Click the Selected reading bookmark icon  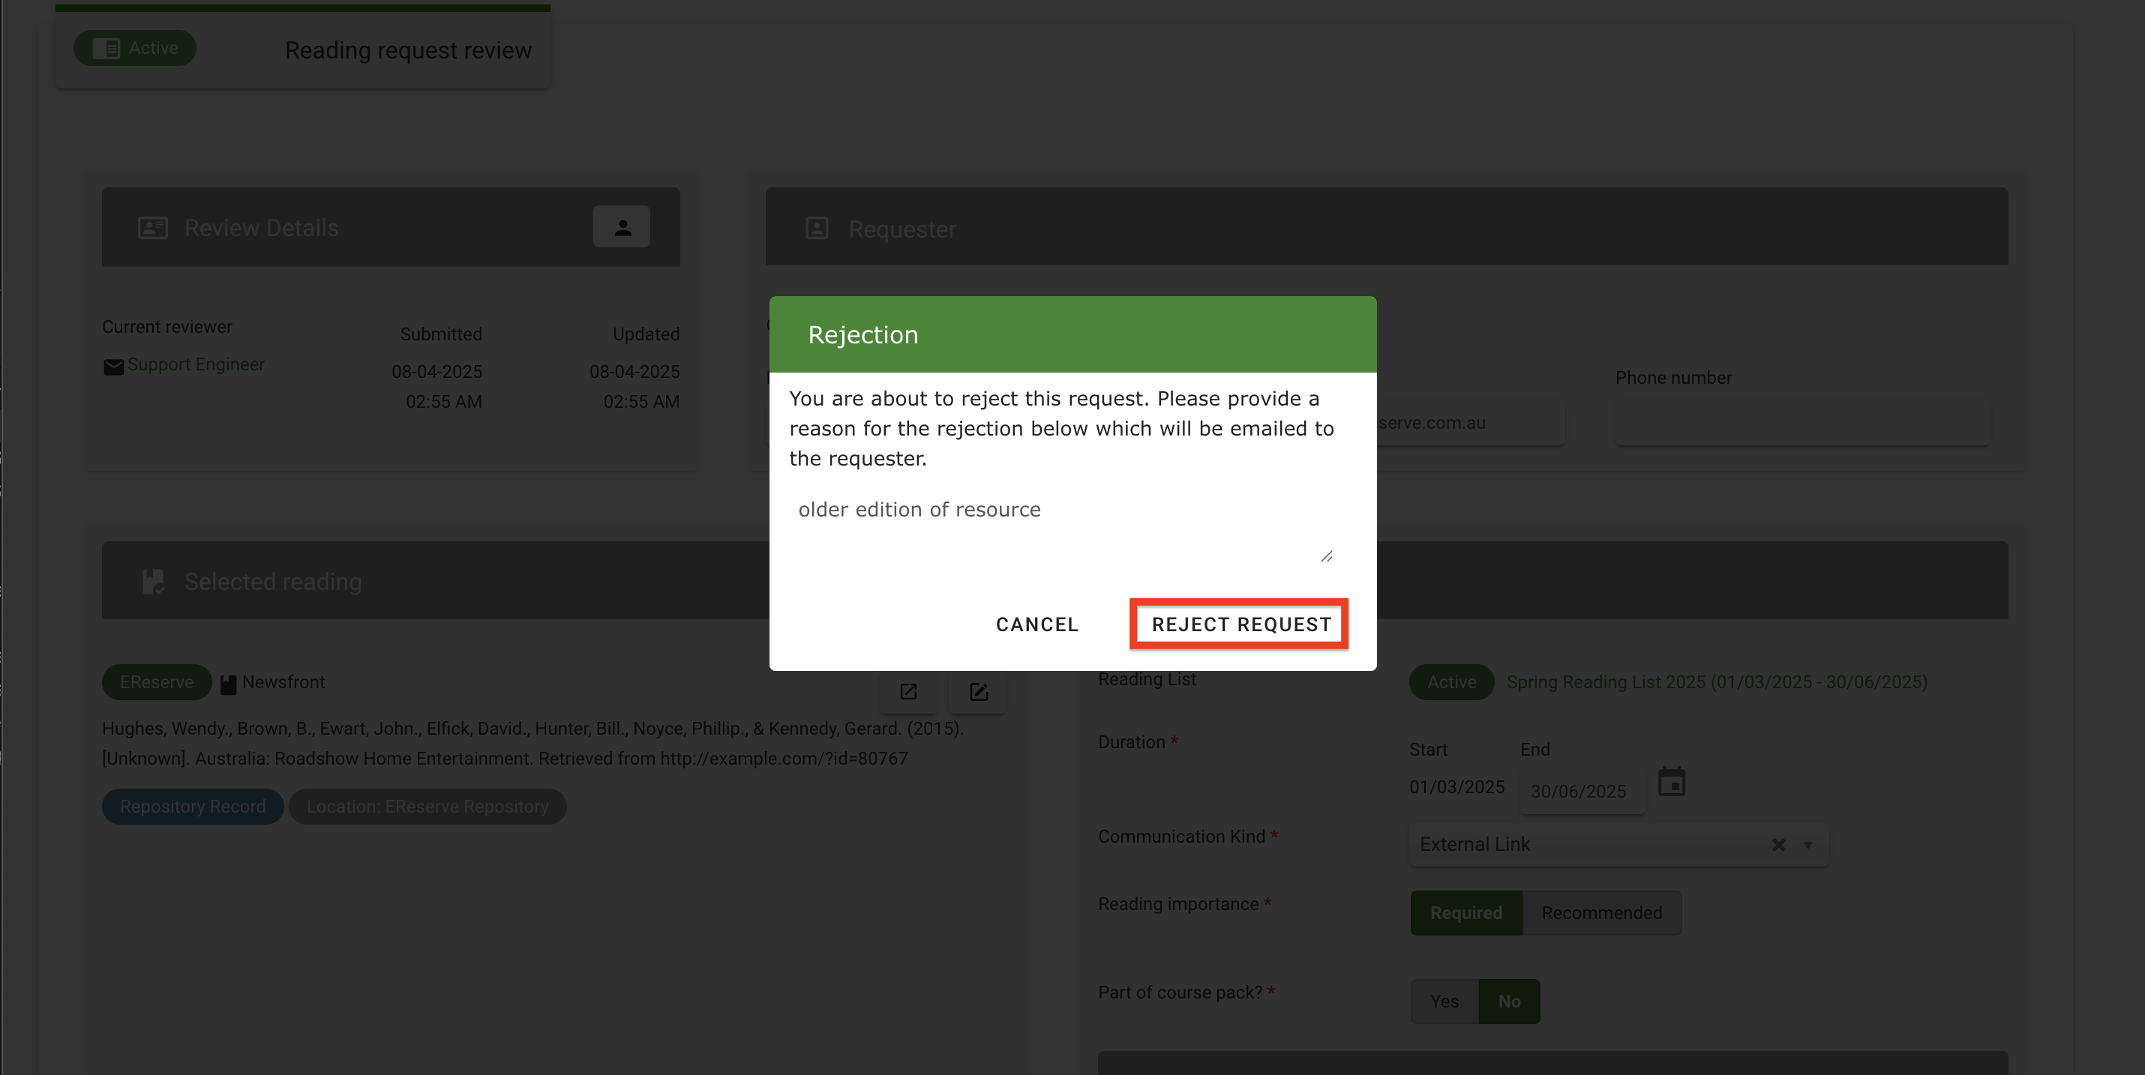pos(153,581)
